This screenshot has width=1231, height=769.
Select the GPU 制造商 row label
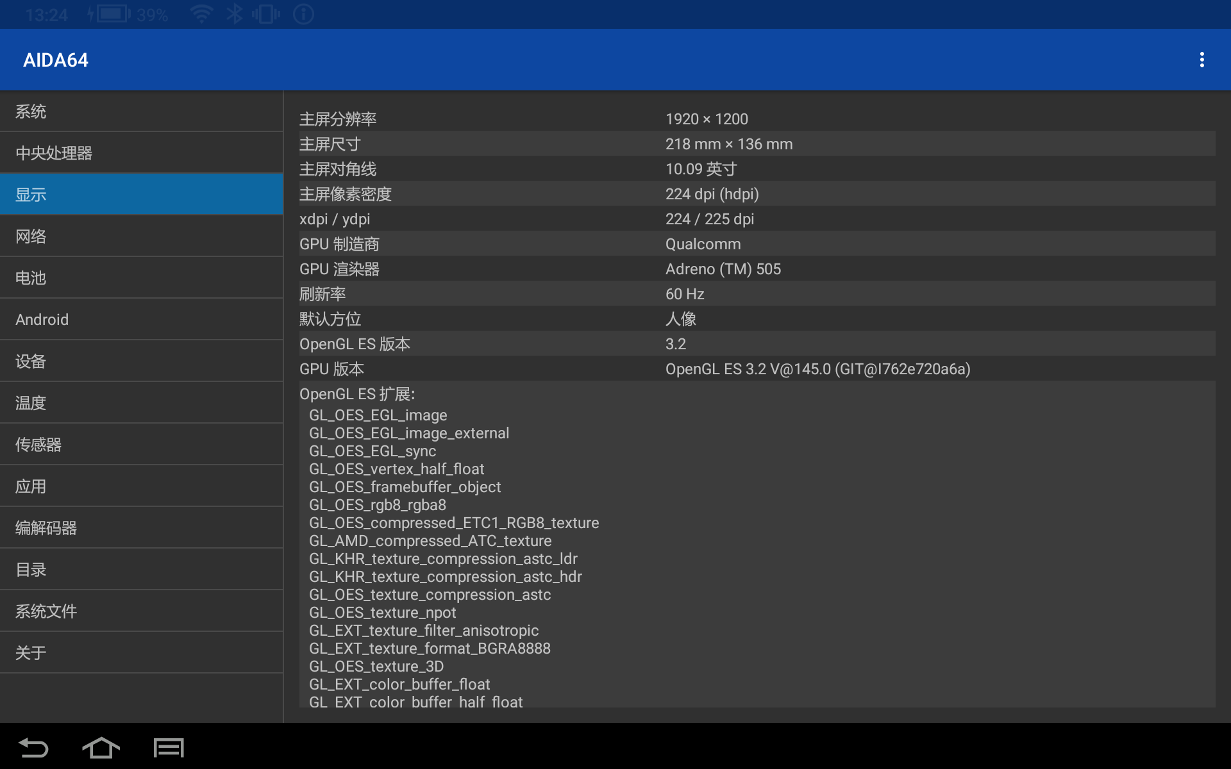pos(339,244)
